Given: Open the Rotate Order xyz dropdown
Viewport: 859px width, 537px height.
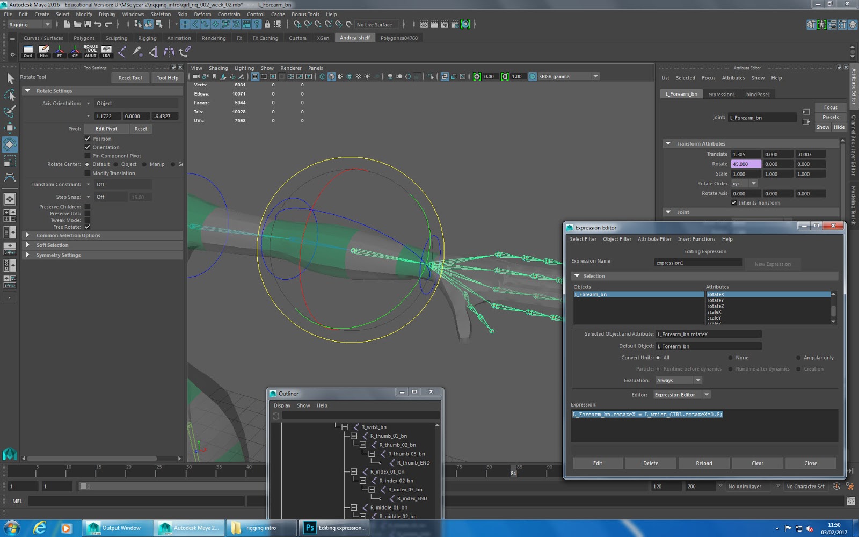Looking at the screenshot, I should [752, 183].
